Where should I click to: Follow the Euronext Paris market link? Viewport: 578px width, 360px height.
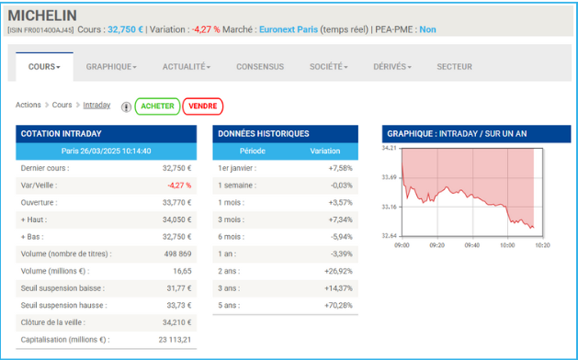point(289,29)
